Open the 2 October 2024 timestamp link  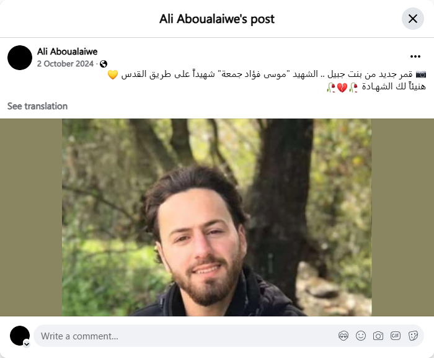65,64
